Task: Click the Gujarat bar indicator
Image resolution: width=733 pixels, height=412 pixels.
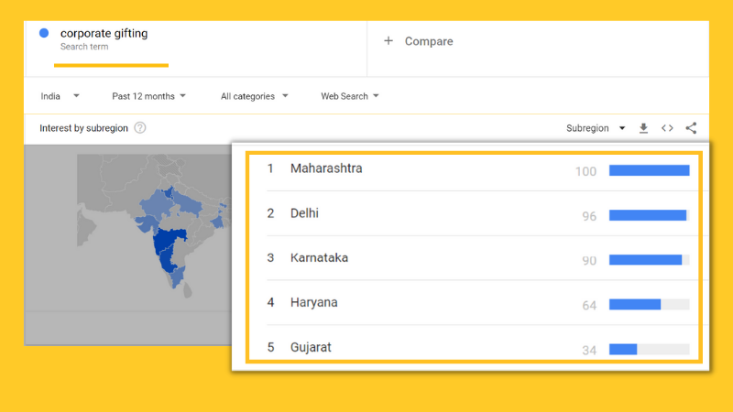Action: coord(623,349)
